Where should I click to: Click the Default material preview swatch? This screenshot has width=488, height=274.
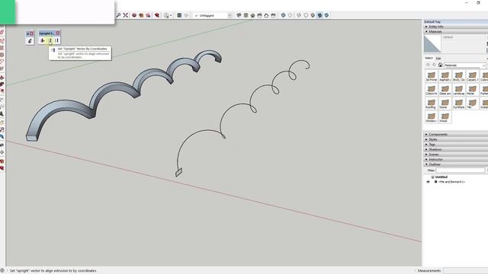pyautogui.click(x=432, y=44)
